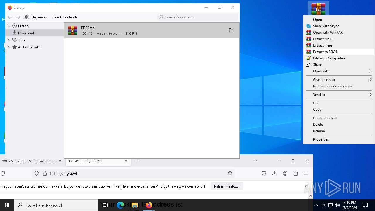Select the BRC4 archive desktop icon
Viewport: 375px width, 211px height.
point(318,8)
